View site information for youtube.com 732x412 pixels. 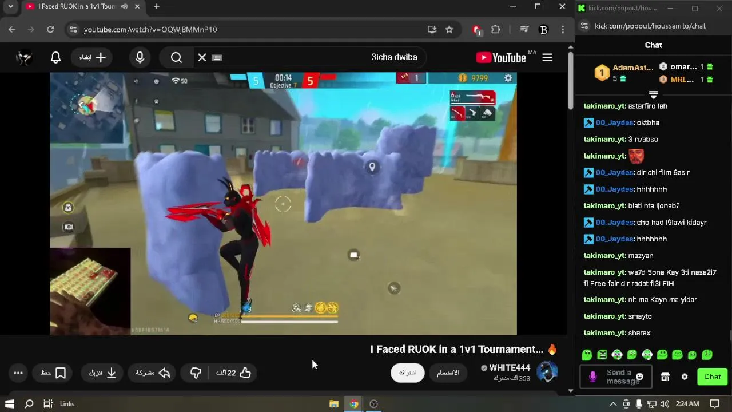coord(73,29)
